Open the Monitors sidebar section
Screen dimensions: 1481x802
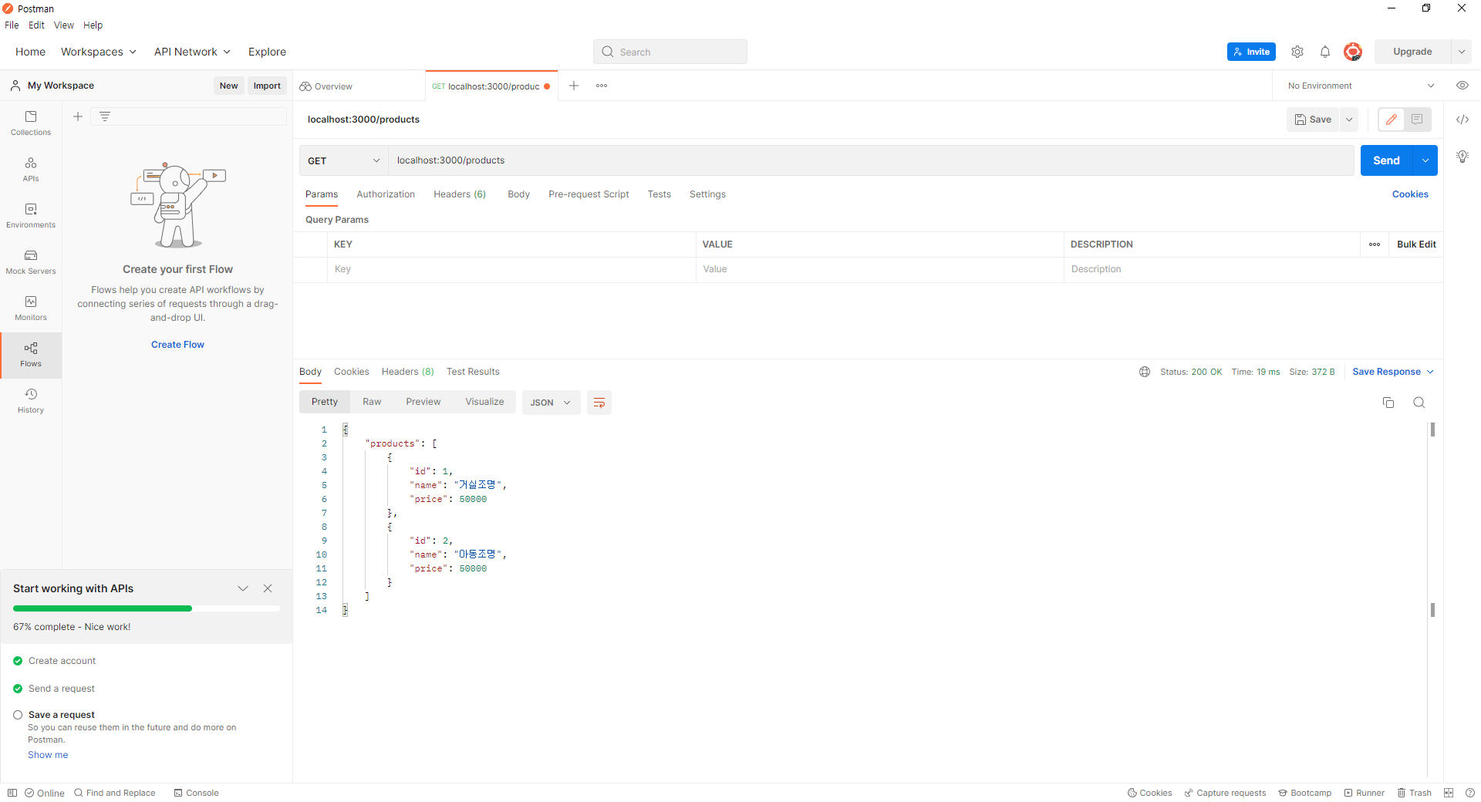click(31, 308)
